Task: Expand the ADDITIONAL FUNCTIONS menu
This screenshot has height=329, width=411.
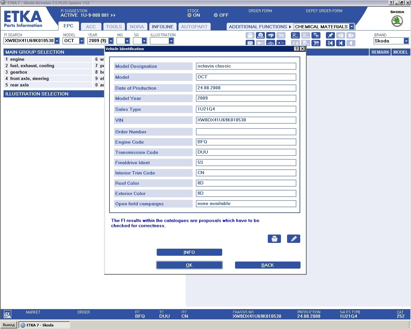Action: pyautogui.click(x=260, y=27)
